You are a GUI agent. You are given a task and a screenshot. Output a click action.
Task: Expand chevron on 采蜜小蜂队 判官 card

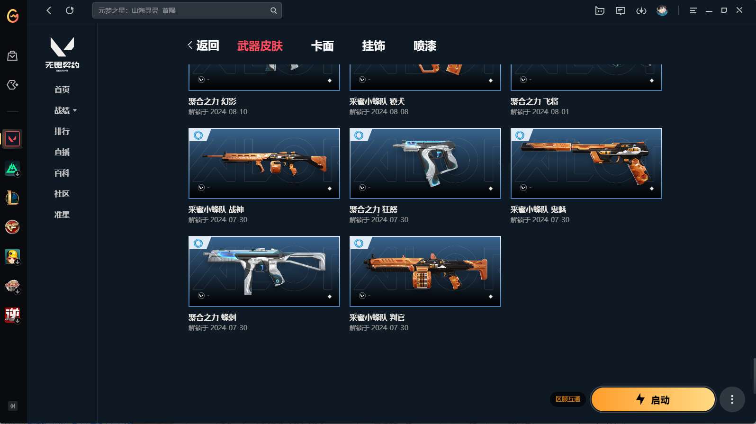coord(362,296)
